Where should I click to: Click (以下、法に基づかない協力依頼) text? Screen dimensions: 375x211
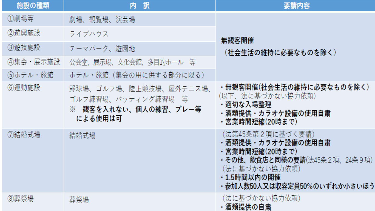267,96
